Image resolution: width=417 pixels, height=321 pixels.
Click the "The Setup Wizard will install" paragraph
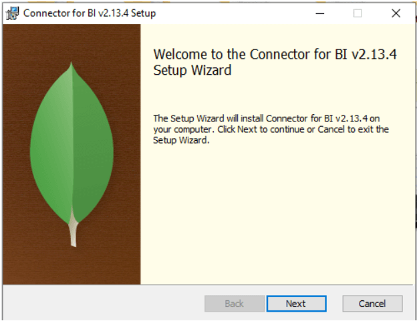pyautogui.click(x=271, y=129)
